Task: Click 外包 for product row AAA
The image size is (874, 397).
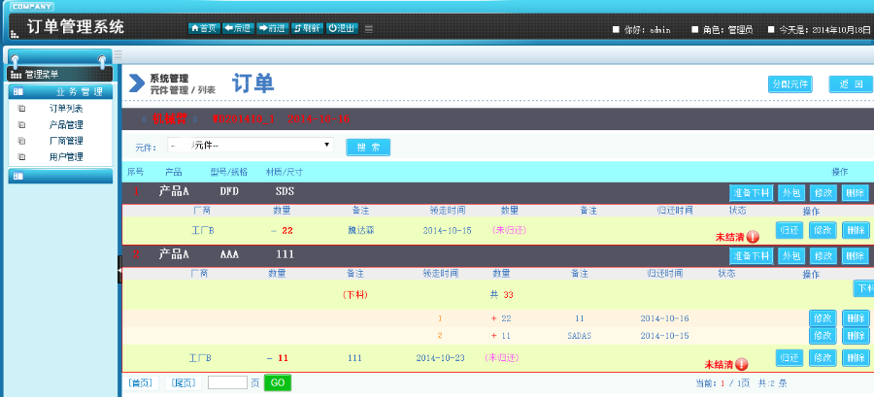Action: tap(790, 255)
